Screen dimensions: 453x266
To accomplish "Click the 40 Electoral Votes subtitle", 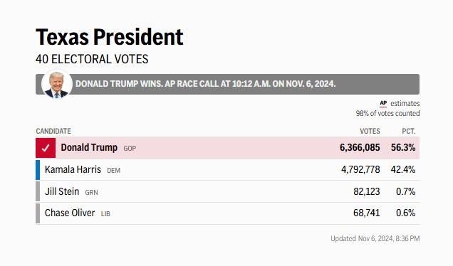I will pyautogui.click(x=92, y=59).
